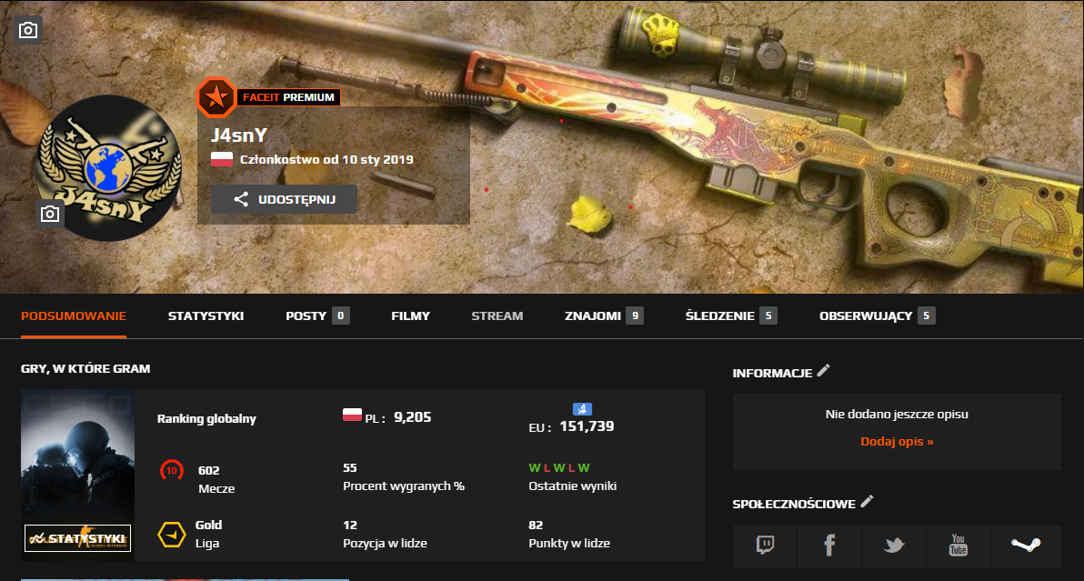Open the STREAM tab
The height and width of the screenshot is (581, 1084).
coord(497,316)
